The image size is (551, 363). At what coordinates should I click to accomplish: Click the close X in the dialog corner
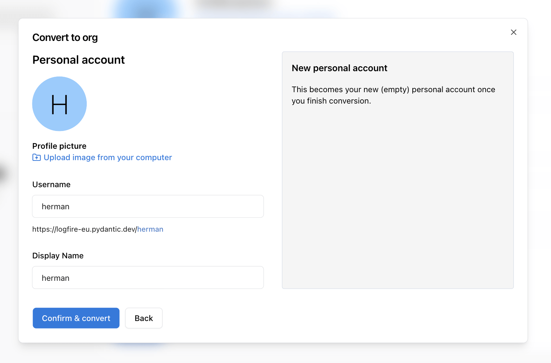[x=513, y=32]
